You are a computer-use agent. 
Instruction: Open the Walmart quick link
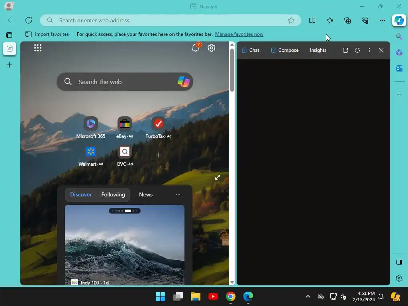[91, 156]
